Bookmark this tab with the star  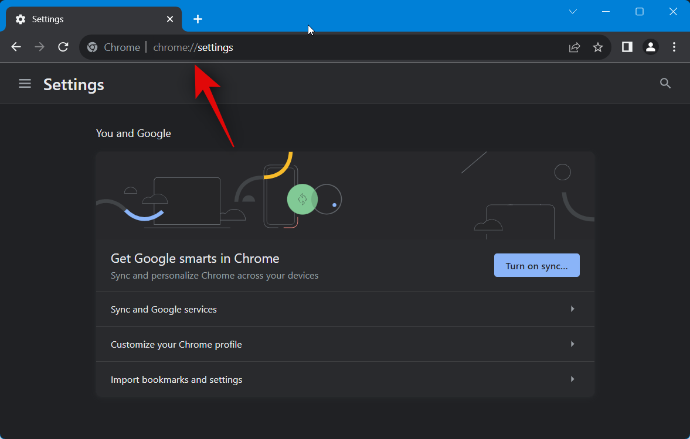point(597,47)
